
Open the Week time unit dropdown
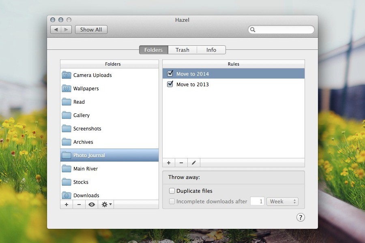click(x=282, y=201)
